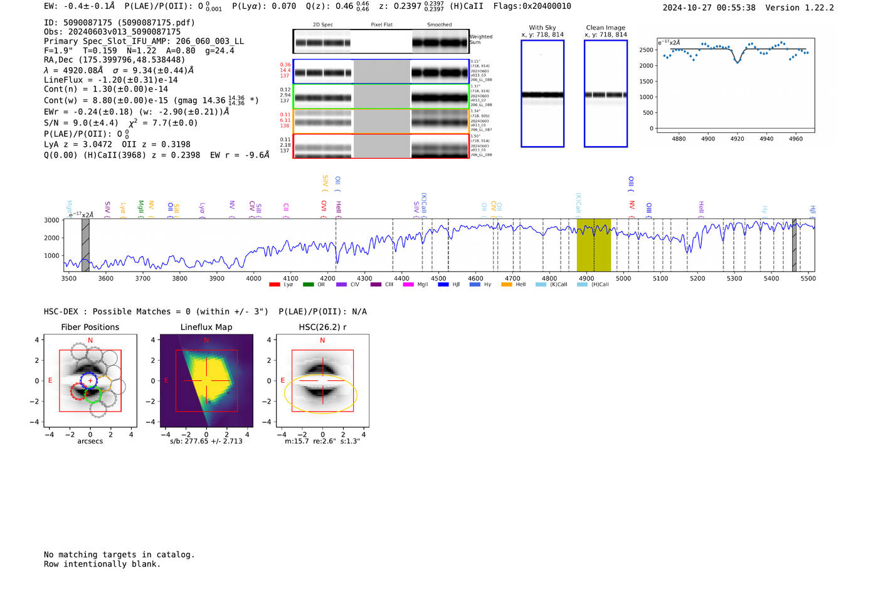Image resolution: width=878 pixels, height=598 pixels.
Task: Click the (H)CaII legend swatch
Action: click(x=582, y=284)
